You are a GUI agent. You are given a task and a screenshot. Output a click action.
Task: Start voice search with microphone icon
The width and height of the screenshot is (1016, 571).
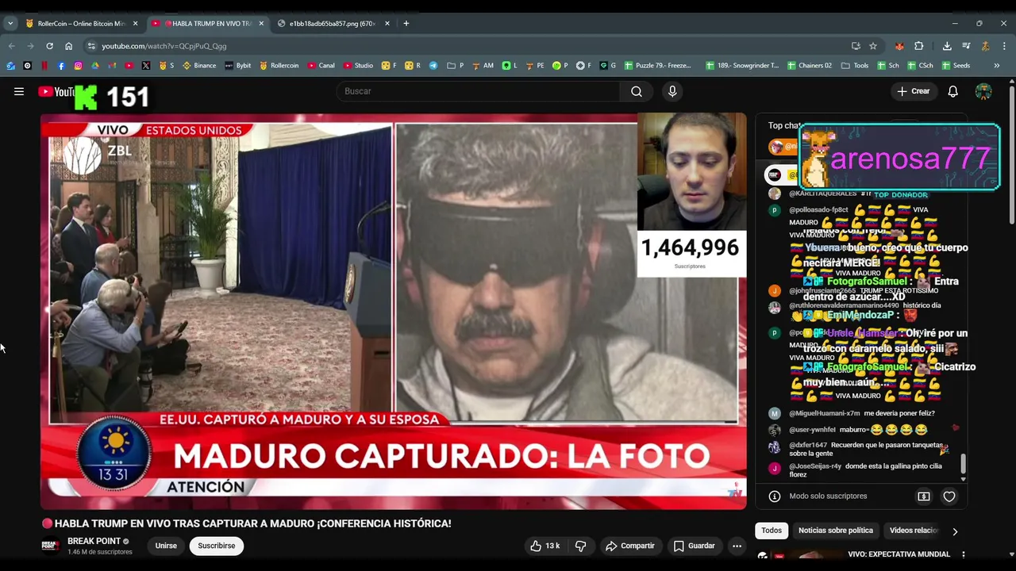pyautogui.click(x=672, y=91)
